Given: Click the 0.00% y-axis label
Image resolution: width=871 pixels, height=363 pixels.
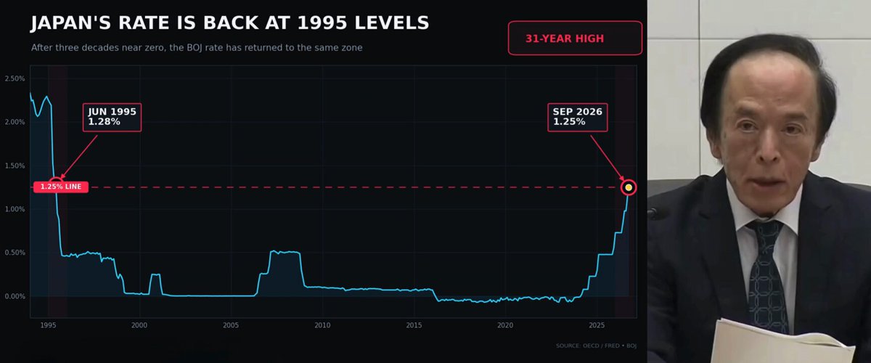Looking at the screenshot, I should (x=15, y=296).
